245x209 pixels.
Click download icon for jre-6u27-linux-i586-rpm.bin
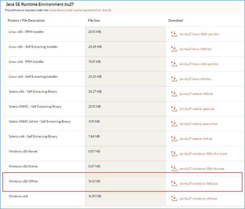click(x=174, y=34)
